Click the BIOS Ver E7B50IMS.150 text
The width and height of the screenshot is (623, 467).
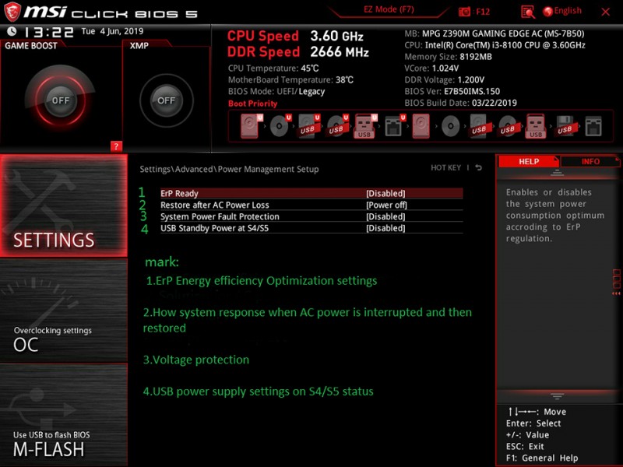tap(452, 91)
